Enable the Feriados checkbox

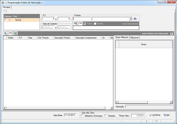pos(106,116)
